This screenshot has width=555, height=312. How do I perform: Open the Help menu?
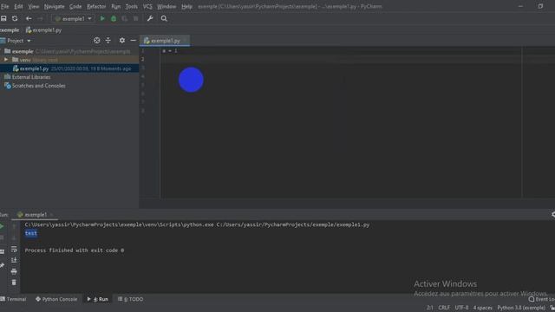click(186, 6)
